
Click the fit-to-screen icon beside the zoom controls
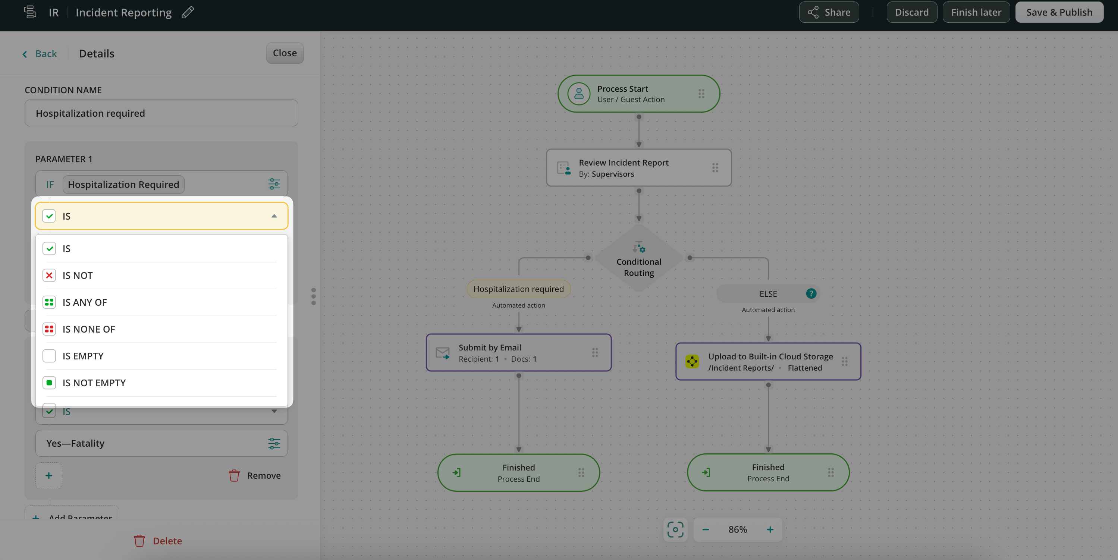click(675, 530)
